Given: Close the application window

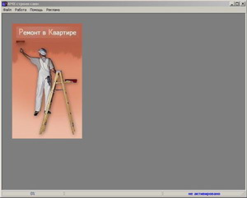Looking at the screenshot, I should point(242,4).
